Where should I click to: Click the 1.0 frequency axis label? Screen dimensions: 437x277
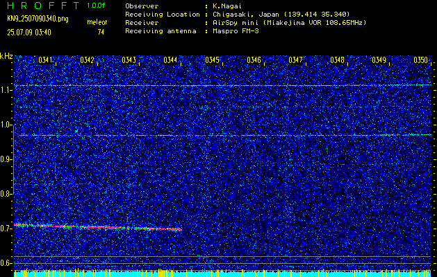(x=5, y=125)
